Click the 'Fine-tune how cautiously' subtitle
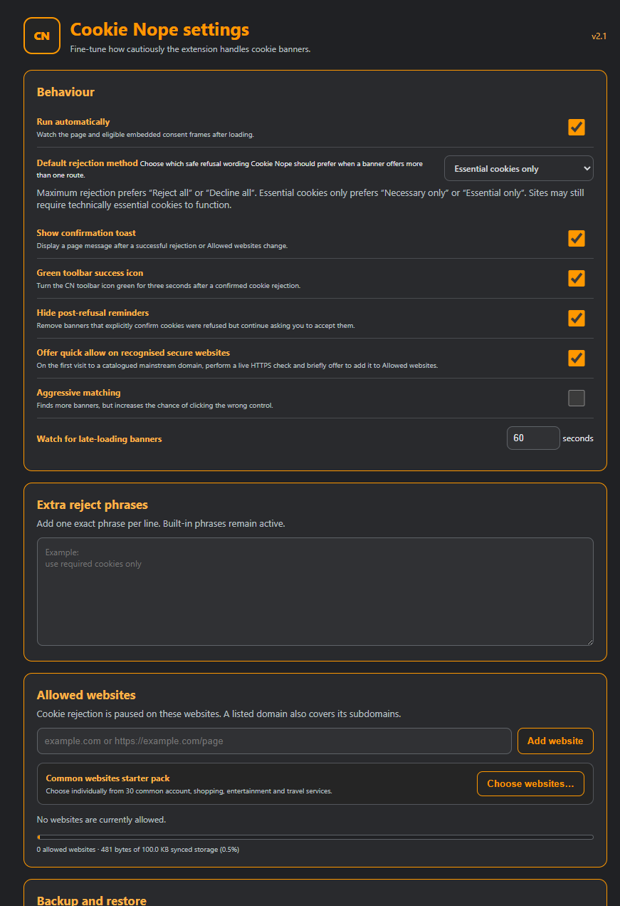620x906 pixels. (x=190, y=49)
